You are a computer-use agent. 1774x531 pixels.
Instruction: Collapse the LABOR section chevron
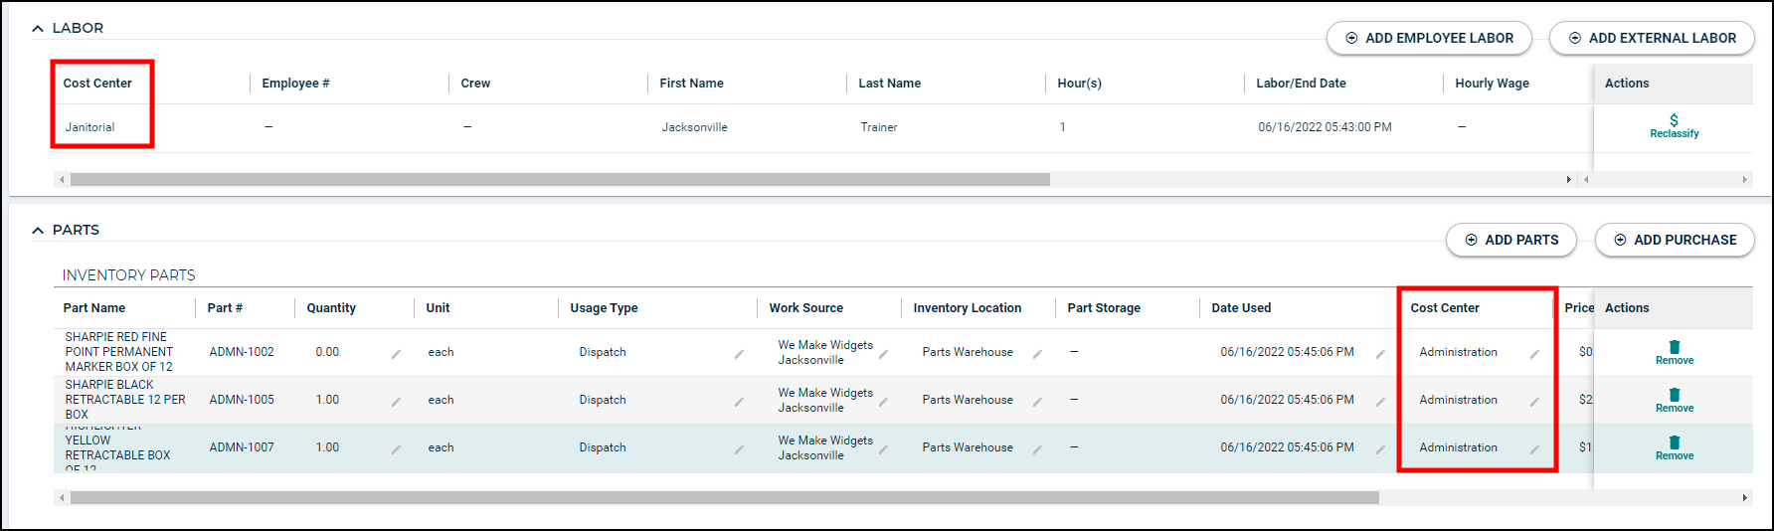click(38, 29)
